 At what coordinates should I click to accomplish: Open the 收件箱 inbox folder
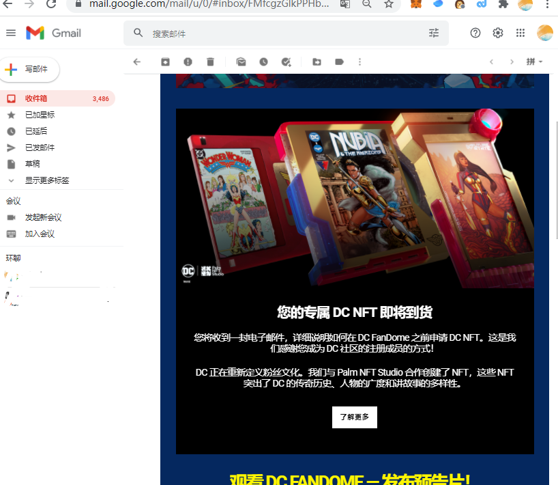point(57,99)
